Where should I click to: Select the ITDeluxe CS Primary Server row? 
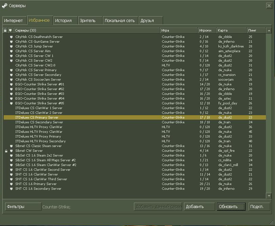point(135,117)
